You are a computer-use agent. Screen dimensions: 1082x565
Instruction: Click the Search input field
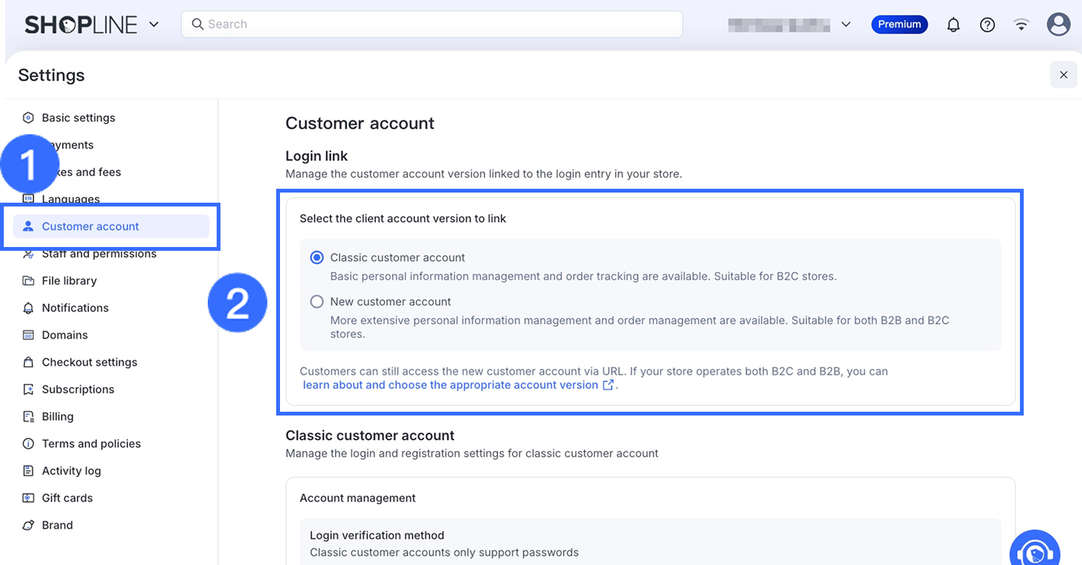point(432,24)
